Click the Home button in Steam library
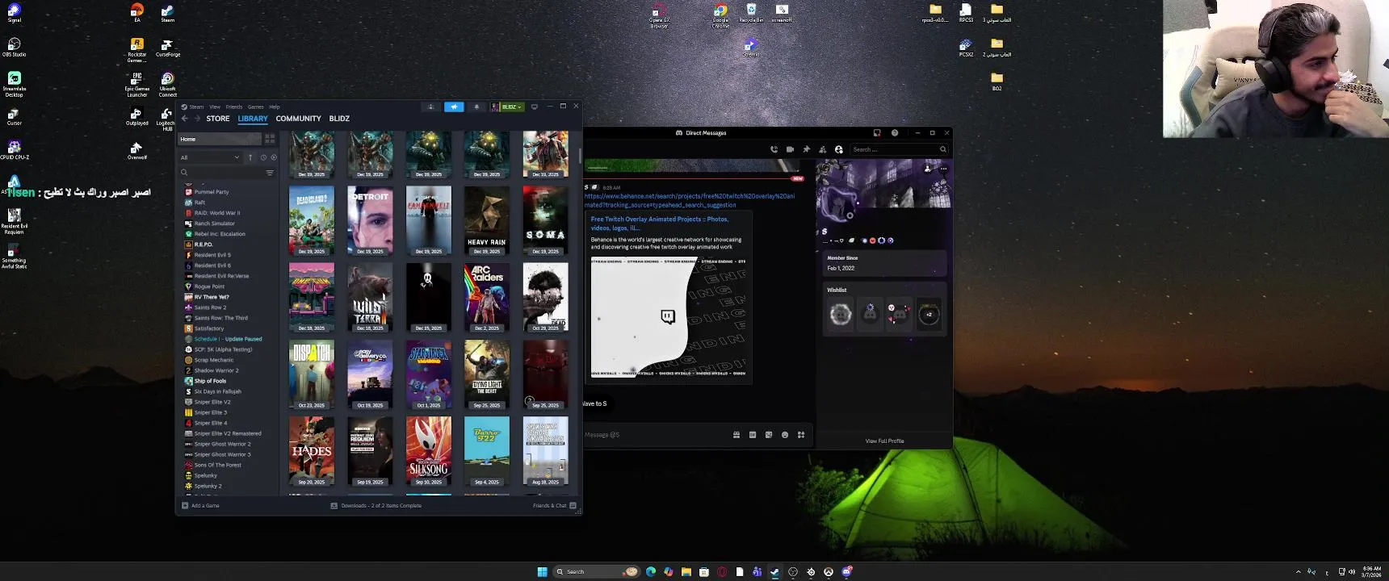 point(219,139)
